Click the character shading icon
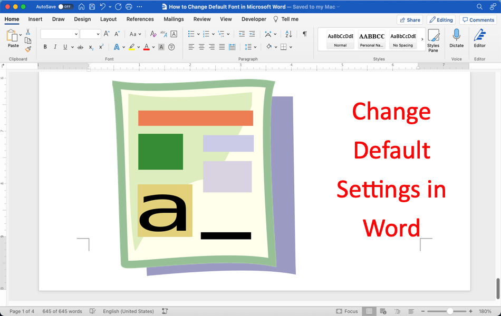501x316 pixels. [x=161, y=47]
